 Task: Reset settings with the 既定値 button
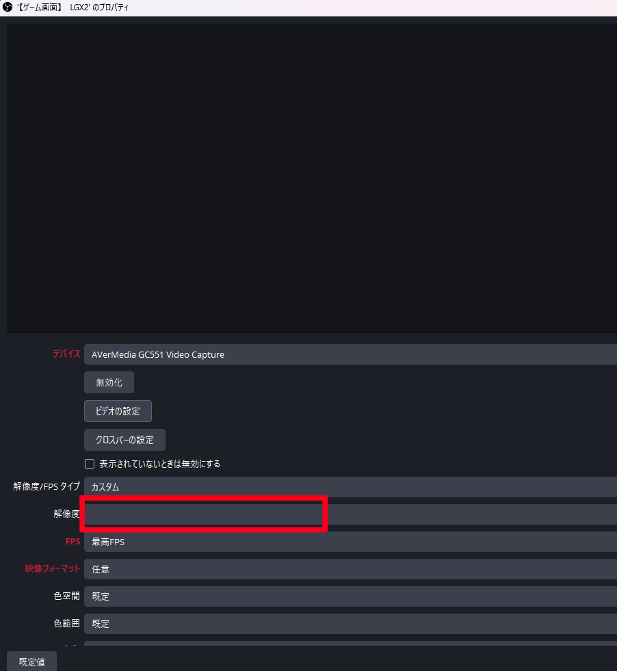(31, 661)
